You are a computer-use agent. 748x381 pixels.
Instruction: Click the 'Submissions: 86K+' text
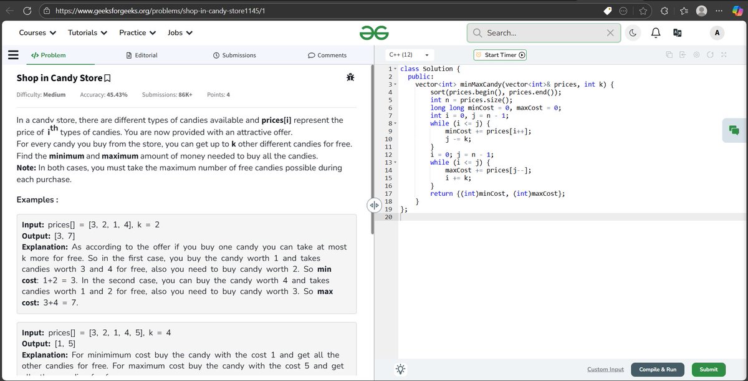[x=167, y=95]
